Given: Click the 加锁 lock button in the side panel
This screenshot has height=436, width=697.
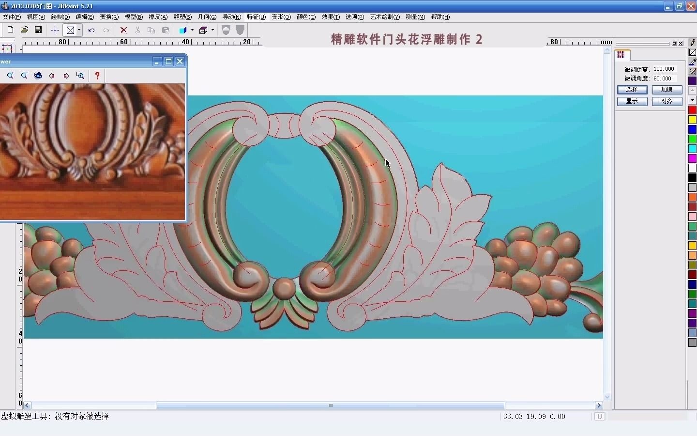Looking at the screenshot, I should [x=667, y=90].
